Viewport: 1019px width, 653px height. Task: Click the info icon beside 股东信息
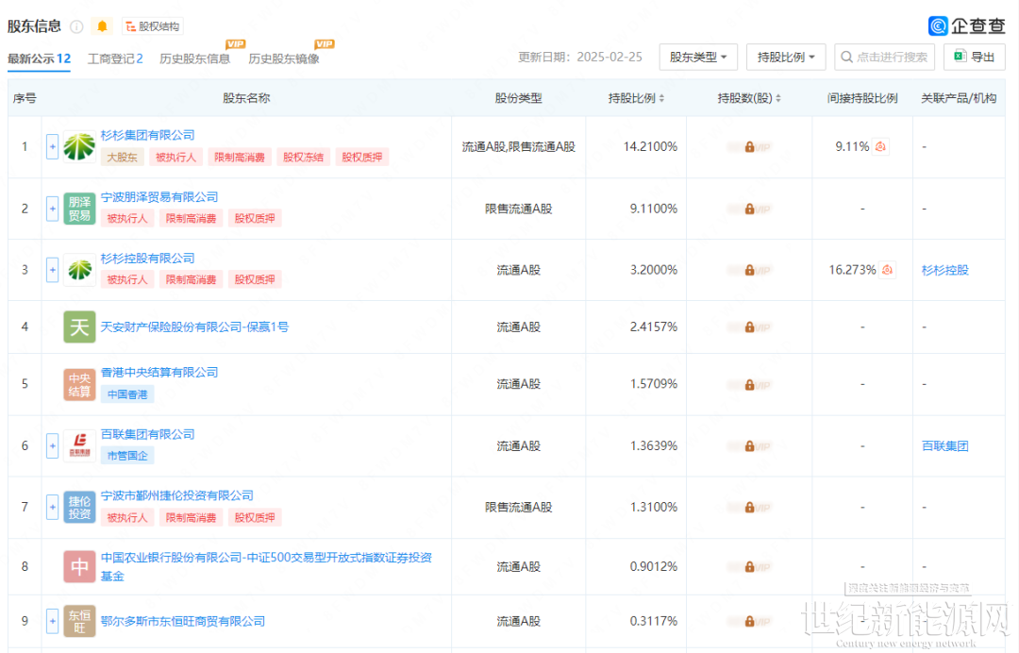[76, 26]
